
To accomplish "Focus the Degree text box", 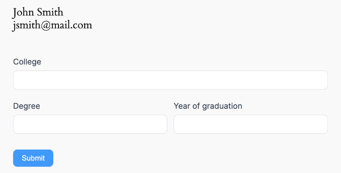I will [x=90, y=124].
